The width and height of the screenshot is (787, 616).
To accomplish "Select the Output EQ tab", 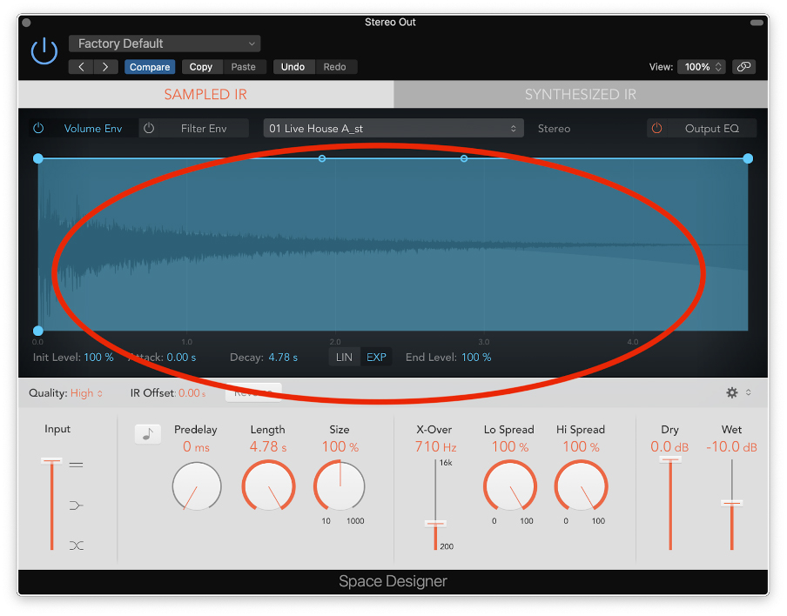I will coord(712,129).
